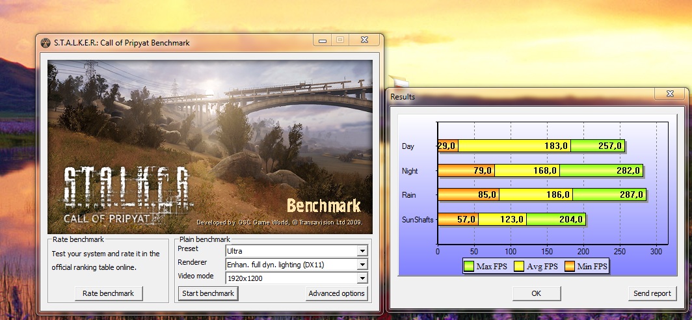Click the green Max FPS legend swatch
Viewport: 692px width, 320px height.
469,266
